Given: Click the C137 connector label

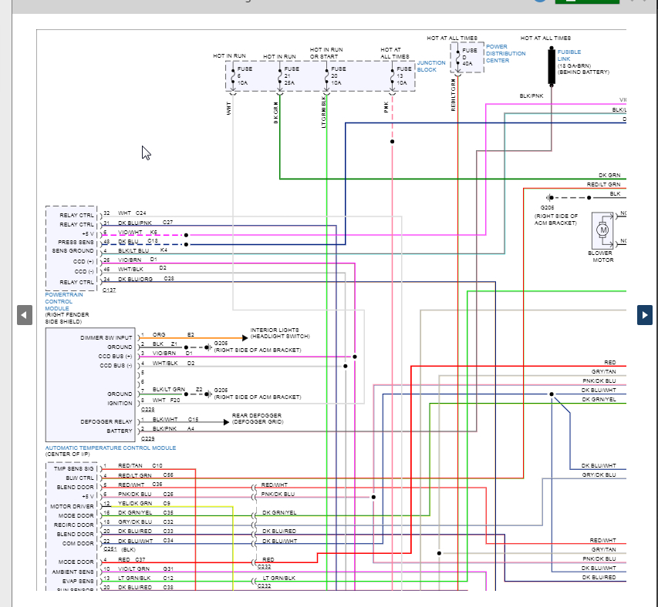Looking at the screenshot, I should (109, 290).
